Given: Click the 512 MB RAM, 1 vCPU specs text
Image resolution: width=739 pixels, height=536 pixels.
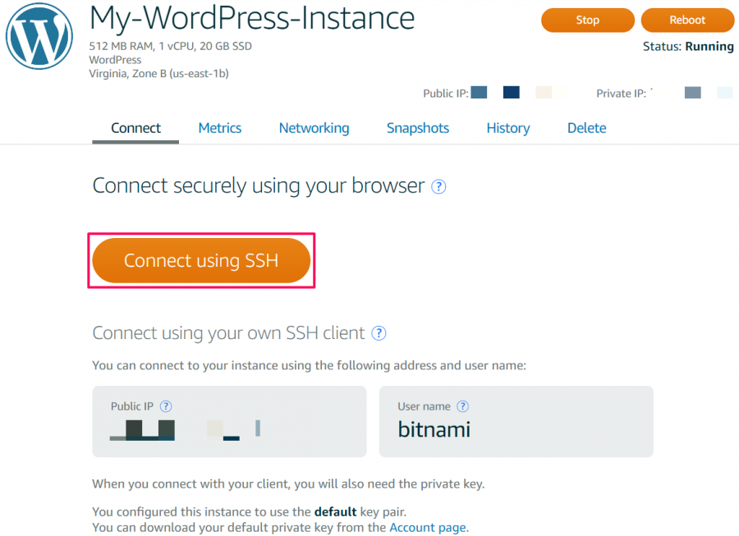Looking at the screenshot, I should [x=170, y=46].
